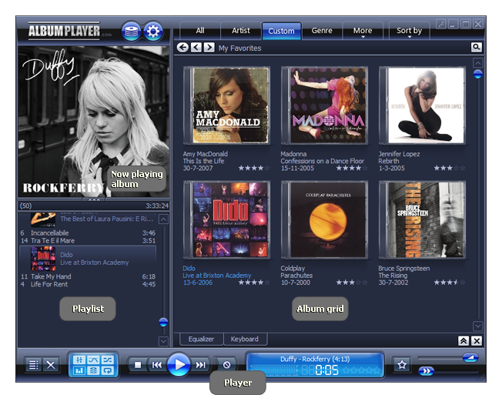Viewport: 502px width, 398px height.
Task: Expand bottom panel with double-up arrow
Action: coord(464,341)
